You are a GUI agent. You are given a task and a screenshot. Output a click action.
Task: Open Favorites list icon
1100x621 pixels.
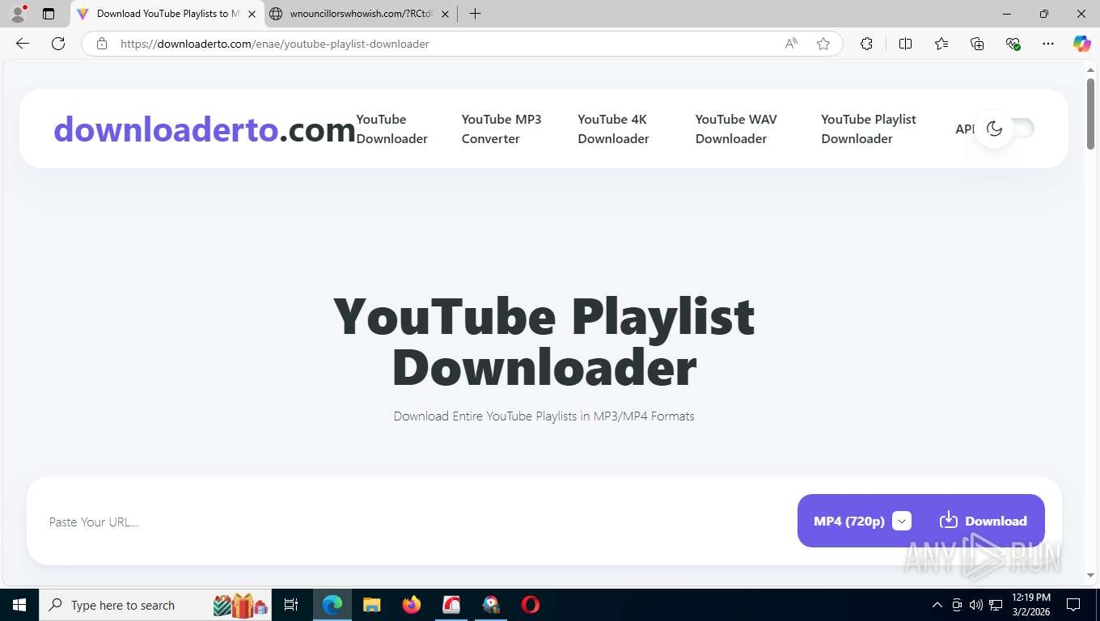[941, 44]
